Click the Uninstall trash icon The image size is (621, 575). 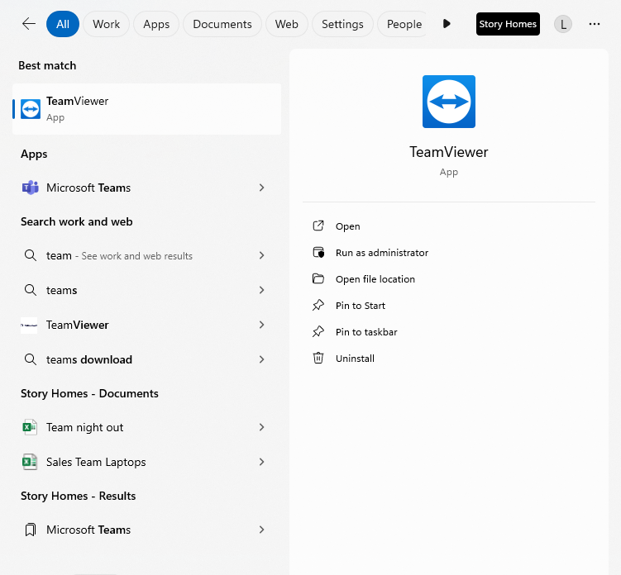pyautogui.click(x=318, y=359)
